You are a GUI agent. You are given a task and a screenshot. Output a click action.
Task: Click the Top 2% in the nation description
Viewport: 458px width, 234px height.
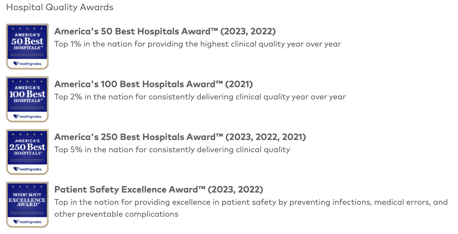pyautogui.click(x=200, y=97)
